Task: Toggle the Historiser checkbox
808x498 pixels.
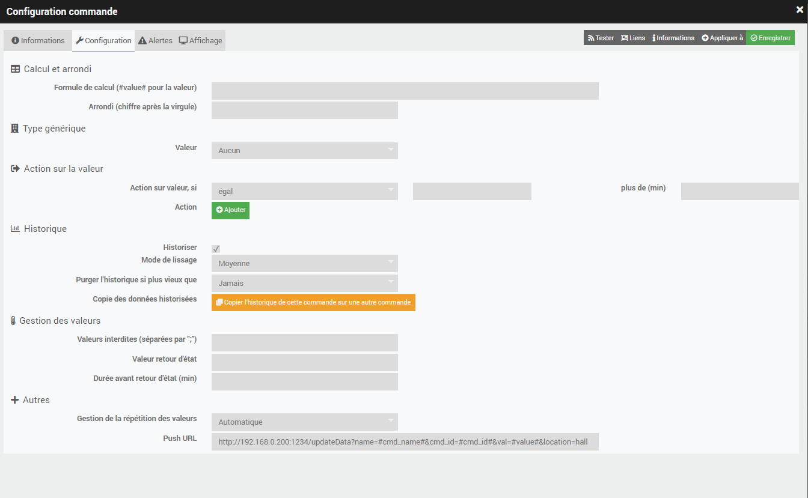Action: (216, 249)
